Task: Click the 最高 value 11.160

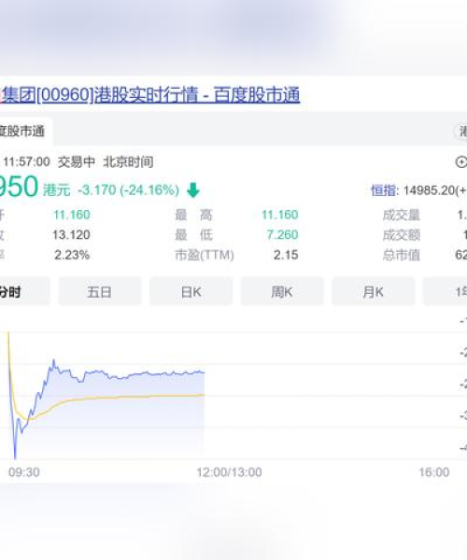Action: pos(279,215)
